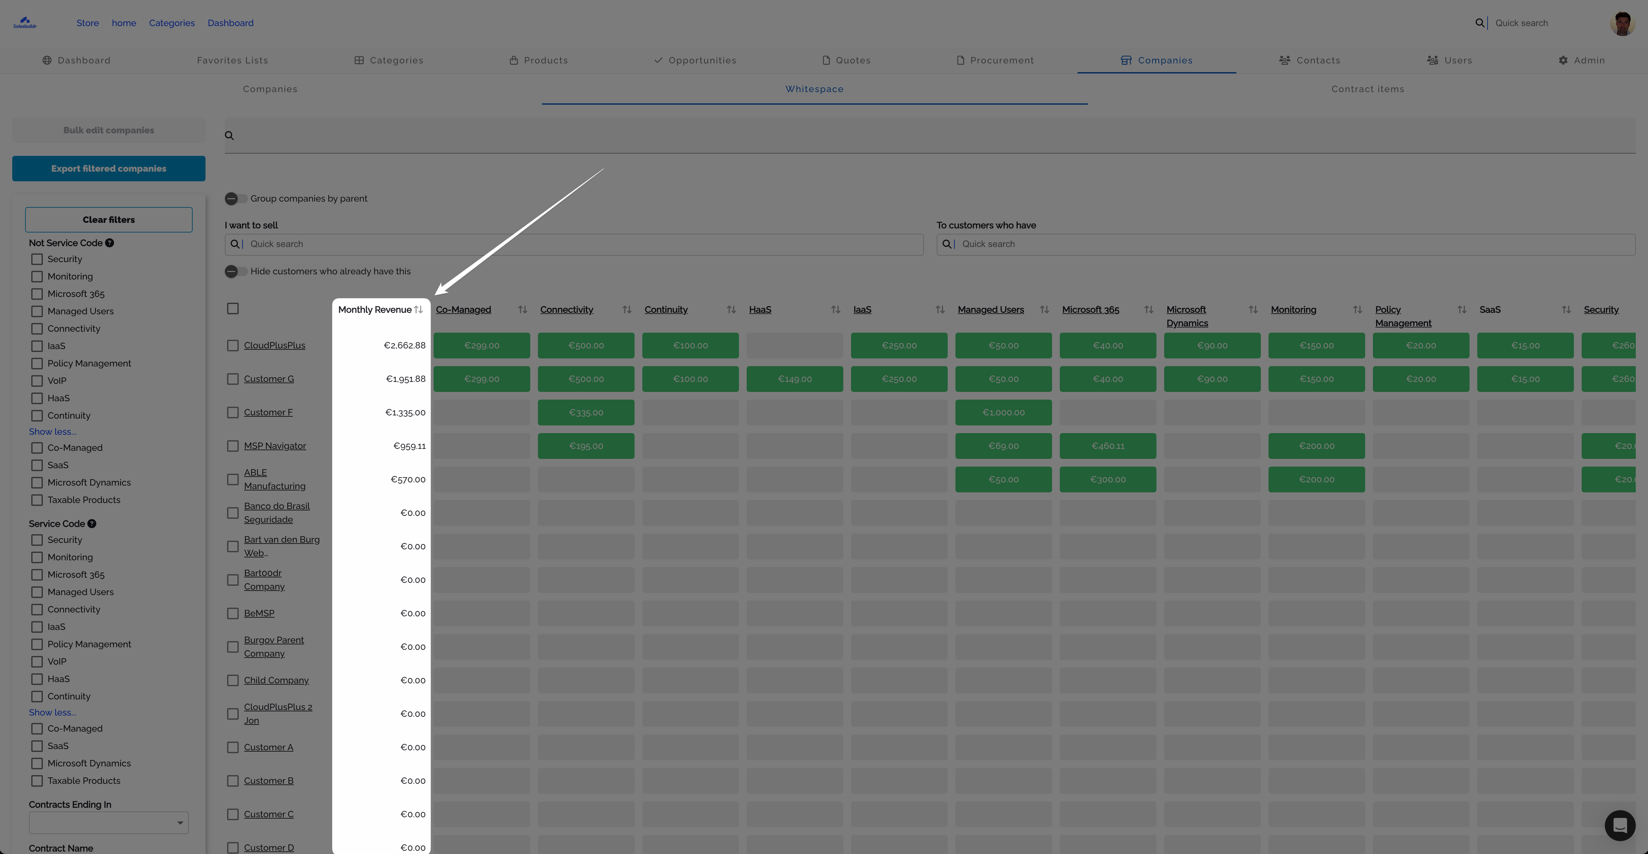1648x854 pixels.
Task: Select the Customer G row checkbox
Action: 233,379
